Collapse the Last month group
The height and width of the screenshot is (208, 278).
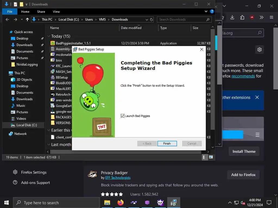(49, 145)
